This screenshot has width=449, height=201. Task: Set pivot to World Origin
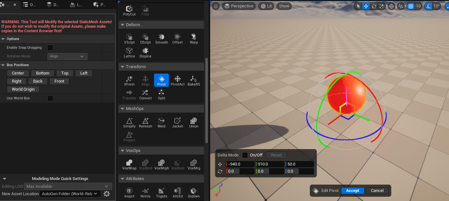pos(23,89)
